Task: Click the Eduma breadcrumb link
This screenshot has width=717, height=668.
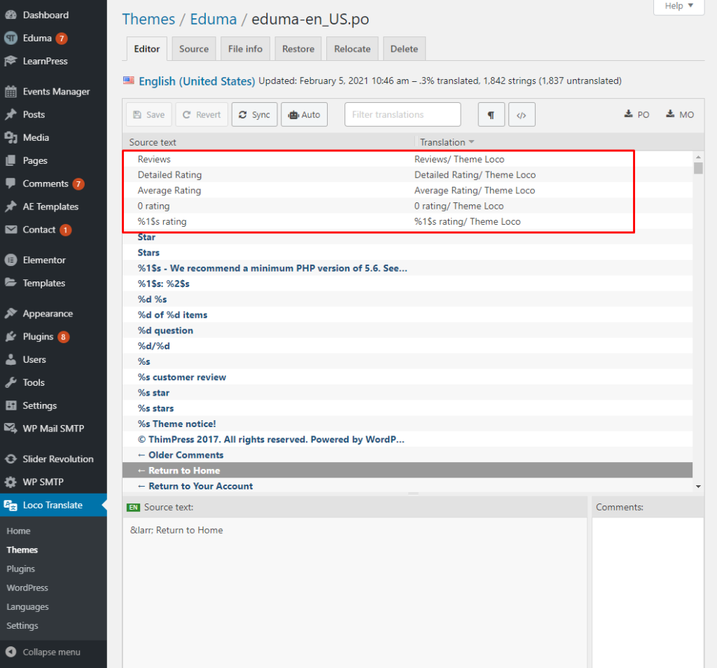Action: click(x=214, y=19)
